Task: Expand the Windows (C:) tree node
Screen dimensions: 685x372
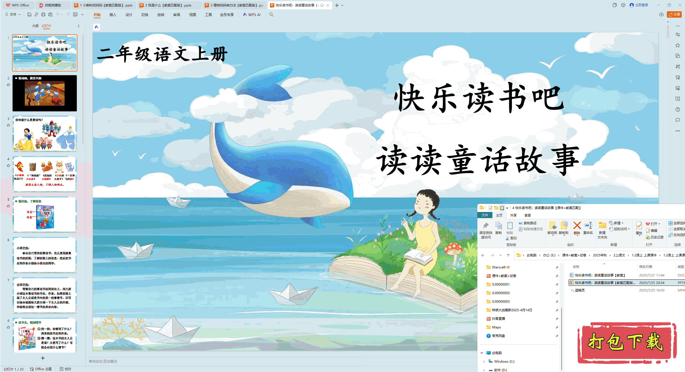Action: coord(484,362)
